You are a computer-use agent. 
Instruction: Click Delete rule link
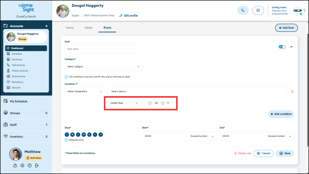(242, 153)
